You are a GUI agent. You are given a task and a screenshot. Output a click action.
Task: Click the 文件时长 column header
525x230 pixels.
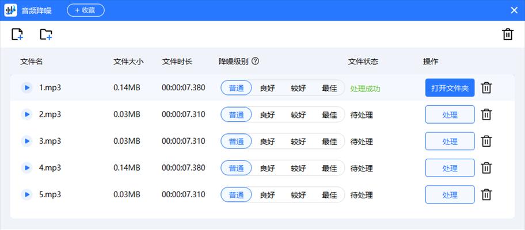point(177,62)
